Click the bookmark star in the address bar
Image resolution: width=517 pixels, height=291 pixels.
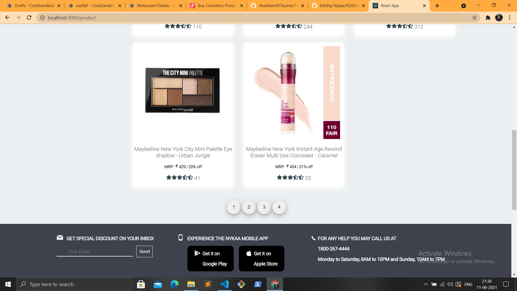[474, 18]
